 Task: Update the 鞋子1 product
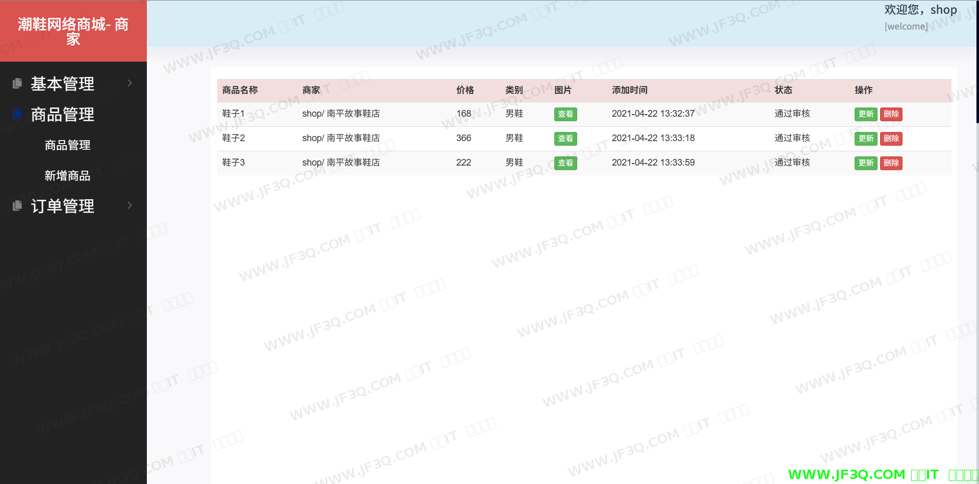tap(865, 114)
